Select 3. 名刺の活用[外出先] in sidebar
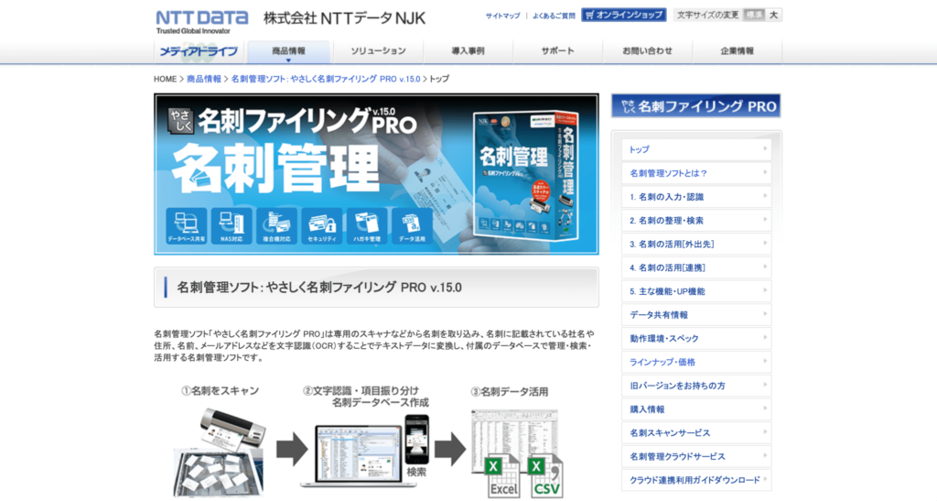 [696, 244]
